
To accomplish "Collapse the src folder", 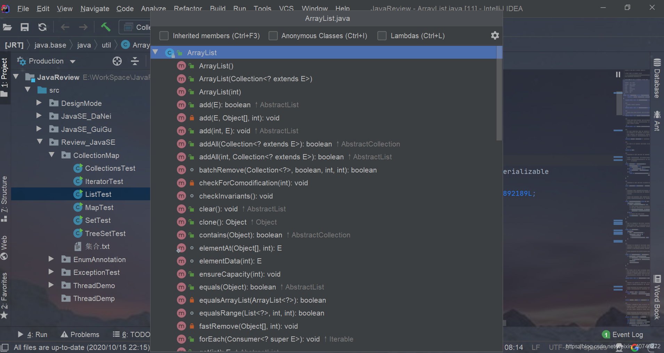I will [28, 90].
